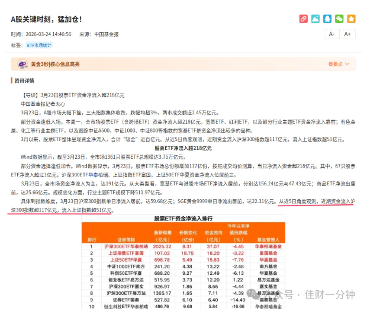Screen dimensions: 367x324
Task: Click the subheading 股票ETF净流入超218亿元
Action: pyautogui.click(x=183, y=148)
